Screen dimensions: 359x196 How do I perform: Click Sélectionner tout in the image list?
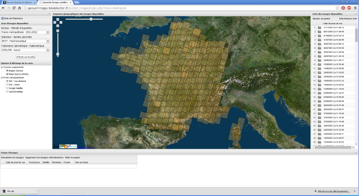point(347,19)
